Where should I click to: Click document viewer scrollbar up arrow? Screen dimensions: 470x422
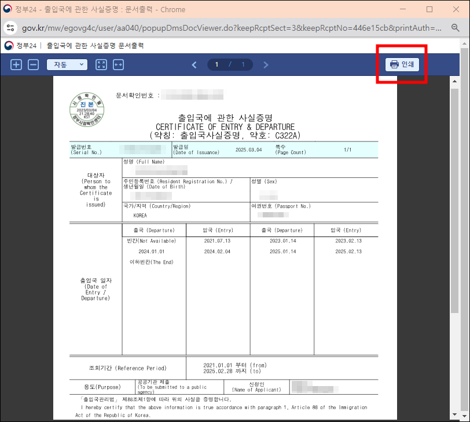click(455, 81)
